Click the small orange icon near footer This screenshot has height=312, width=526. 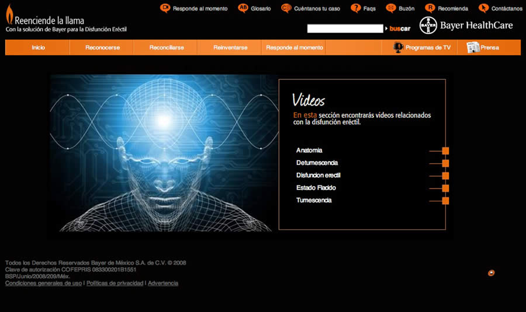coord(491,273)
